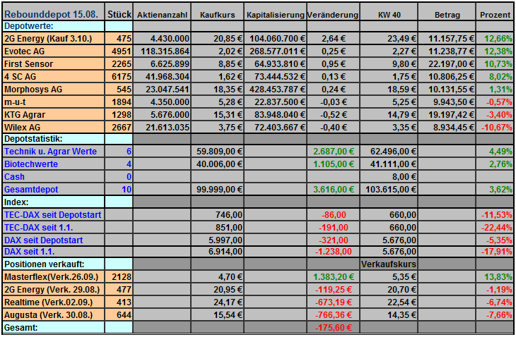Select the 4 SC AG cell
Screen dimensions: 516x337
[x=53, y=76]
